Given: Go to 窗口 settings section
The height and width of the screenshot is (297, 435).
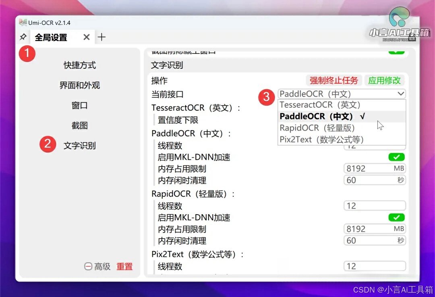Looking at the screenshot, I should pos(80,105).
